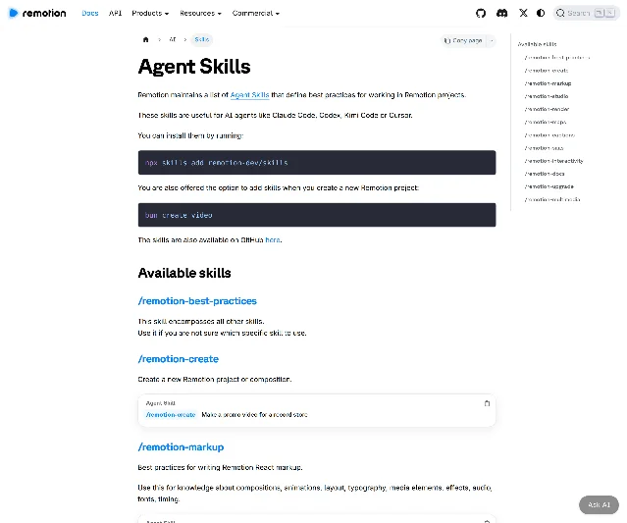Viewport: 627px width, 523px height.
Task: Click the /remotion-best-practices heading link
Action: pyautogui.click(x=197, y=301)
